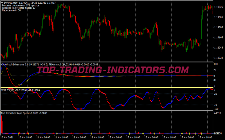Click the 1.19165 price axis label
The image size is (225, 140).
(219, 38)
